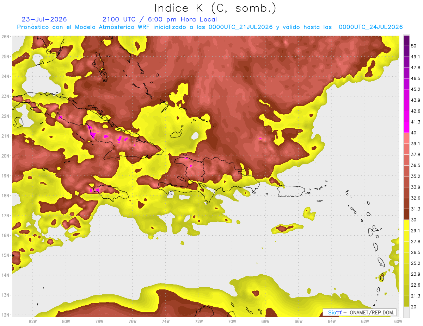Click the latitude label '16N'
The image size is (423, 326).
coord(5,235)
